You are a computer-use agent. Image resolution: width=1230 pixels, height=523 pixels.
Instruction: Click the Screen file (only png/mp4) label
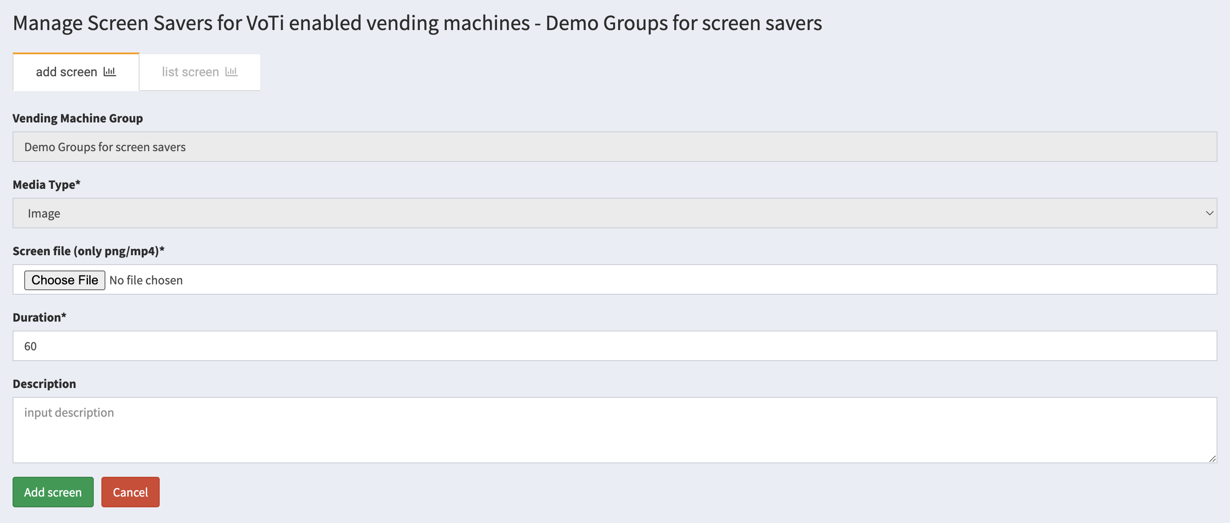coord(88,251)
